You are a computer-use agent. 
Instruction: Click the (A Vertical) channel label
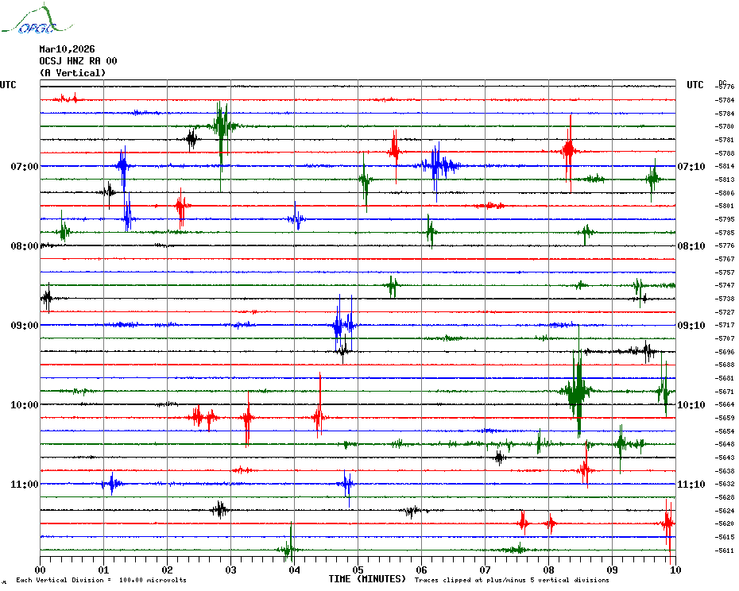click(x=72, y=73)
